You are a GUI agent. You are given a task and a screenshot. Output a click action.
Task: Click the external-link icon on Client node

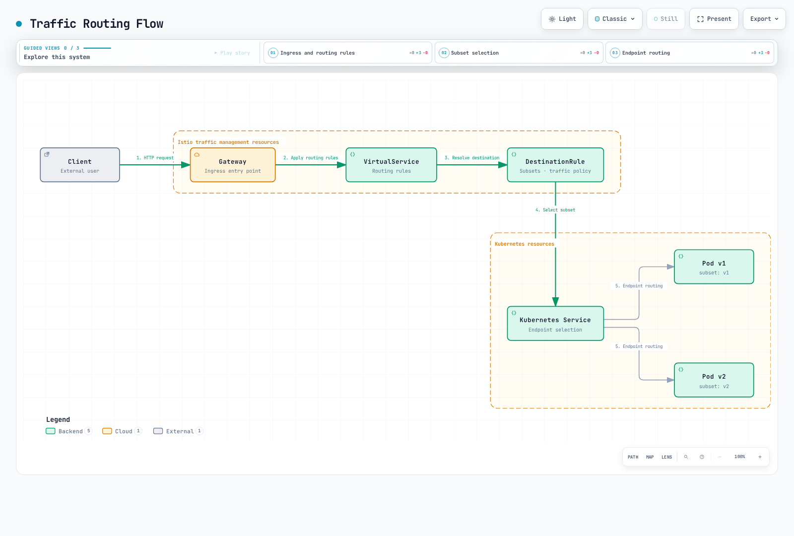47,154
